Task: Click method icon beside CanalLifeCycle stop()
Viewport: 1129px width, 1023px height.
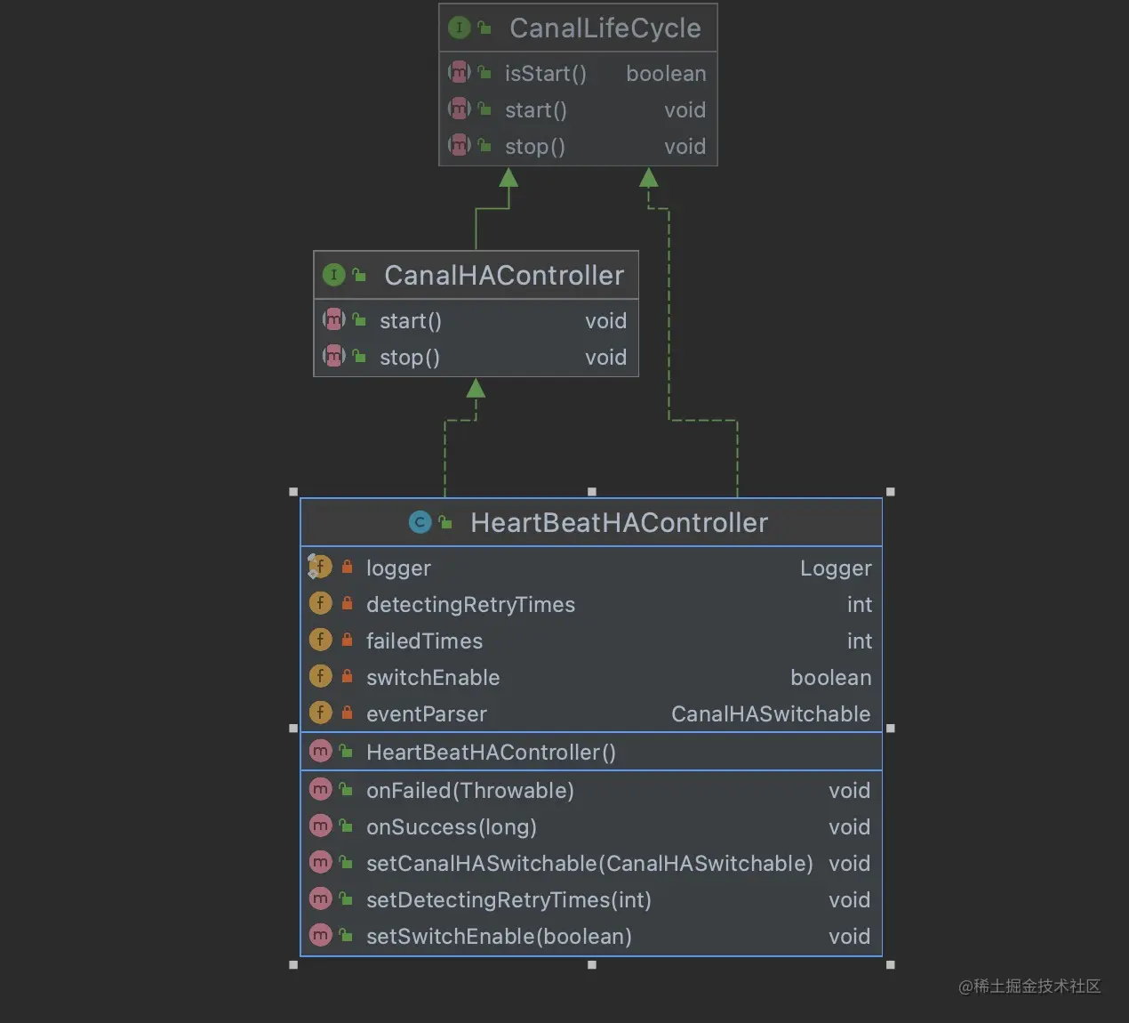Action: click(459, 145)
